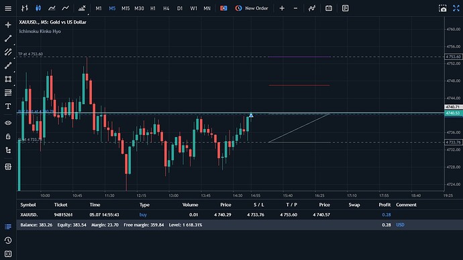Select the W1 timeframe
Image resolution: width=463 pixels, height=260 pixels.
[x=193, y=8]
